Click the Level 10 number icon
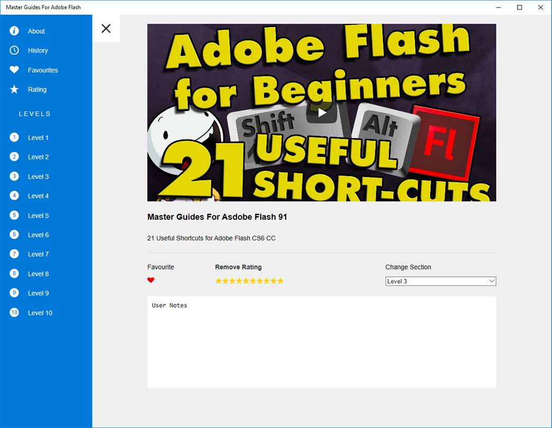 click(x=14, y=312)
